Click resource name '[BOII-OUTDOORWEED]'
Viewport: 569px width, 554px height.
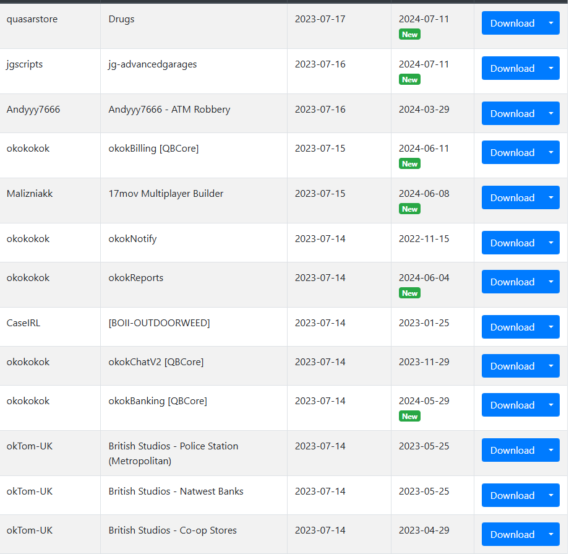[160, 323]
